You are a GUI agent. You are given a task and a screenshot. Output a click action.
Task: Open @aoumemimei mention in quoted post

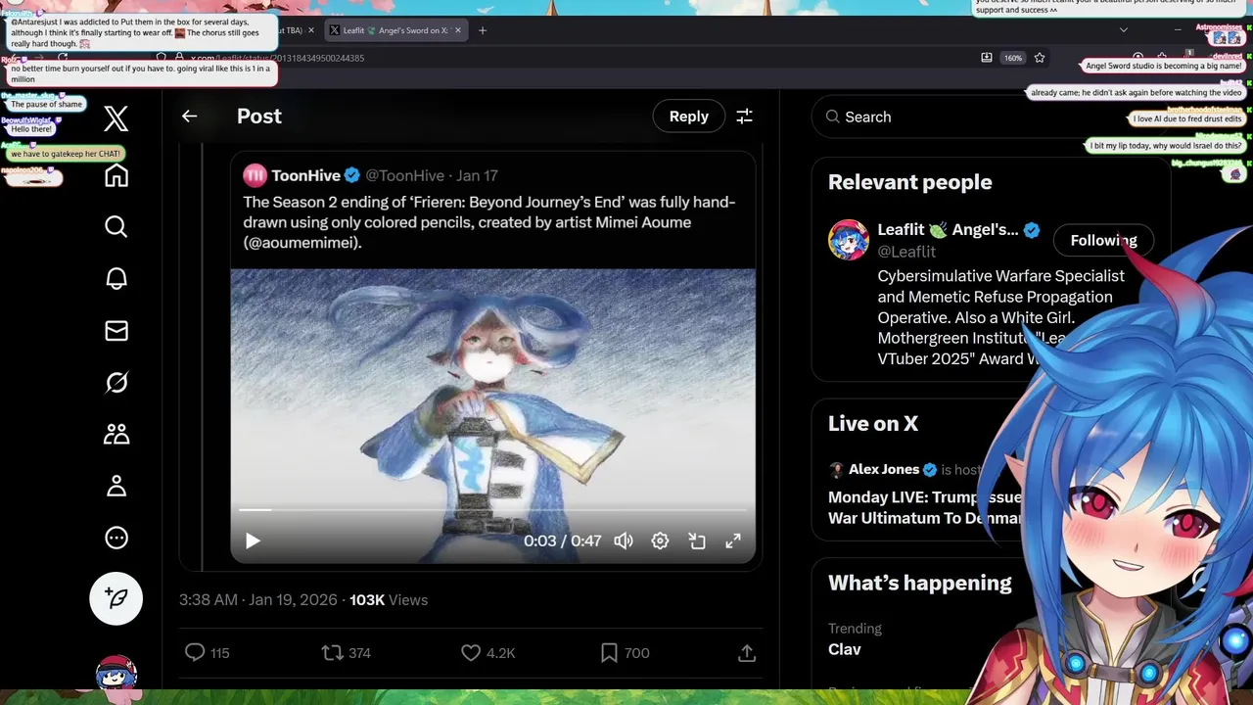click(302, 242)
